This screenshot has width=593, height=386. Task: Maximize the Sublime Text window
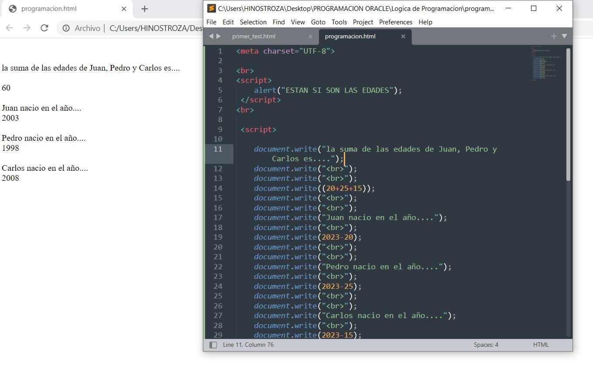point(533,8)
